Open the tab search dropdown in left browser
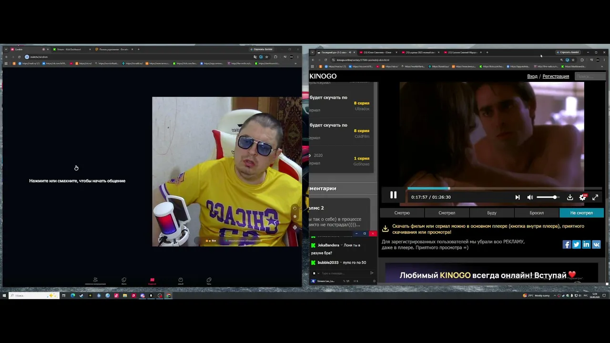 pyautogui.click(x=5, y=49)
